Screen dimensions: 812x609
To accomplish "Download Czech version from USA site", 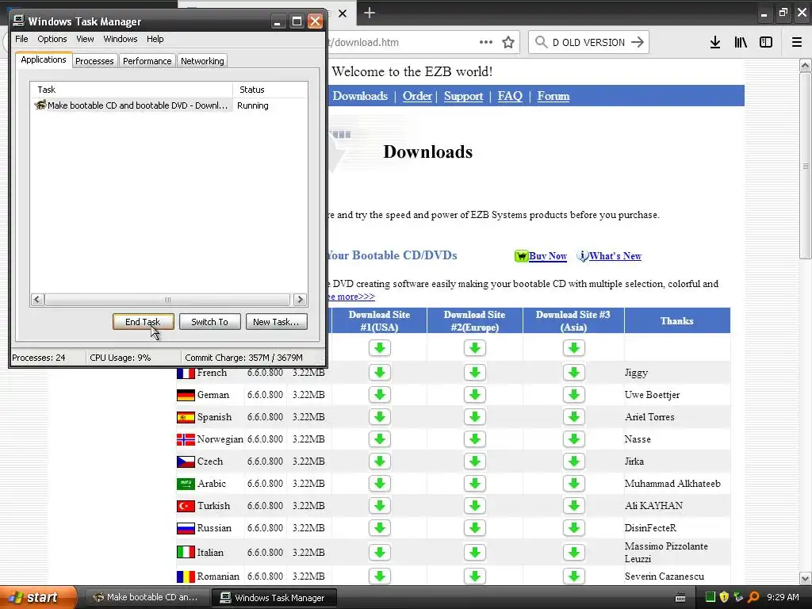I will [380, 462].
